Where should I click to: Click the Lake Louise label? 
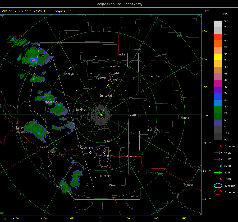coord(21,130)
